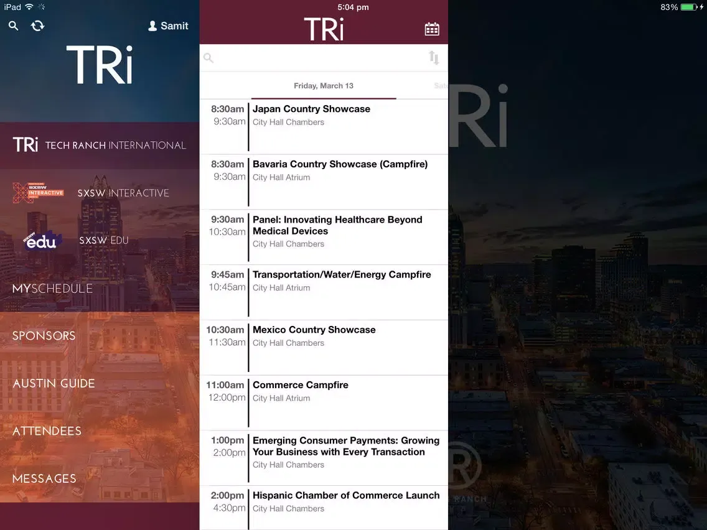Tap the TRi logo in schedule header
Viewport: 707px width, 530px height.
pyautogui.click(x=324, y=29)
